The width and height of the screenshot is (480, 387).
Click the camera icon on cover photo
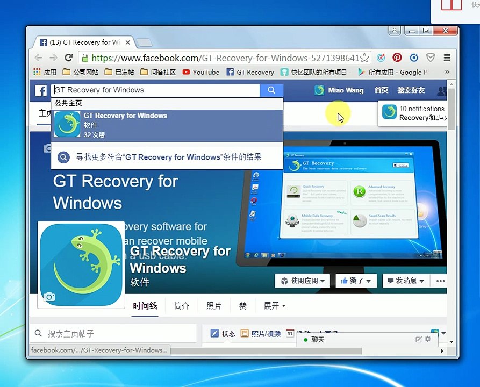(x=47, y=148)
